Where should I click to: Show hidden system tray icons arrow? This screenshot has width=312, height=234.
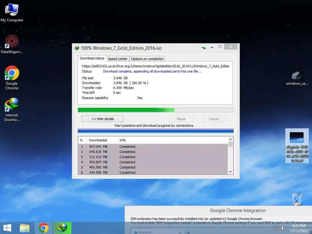[269, 228]
